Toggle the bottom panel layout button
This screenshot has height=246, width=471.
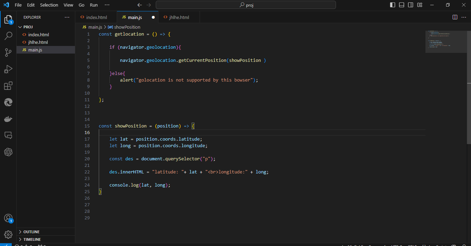point(402,5)
